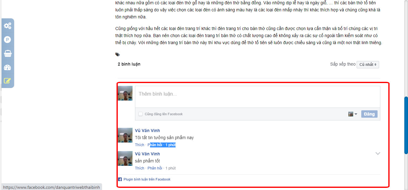Click 'Plugin bình luận trên Facebook' link

pos(147,179)
